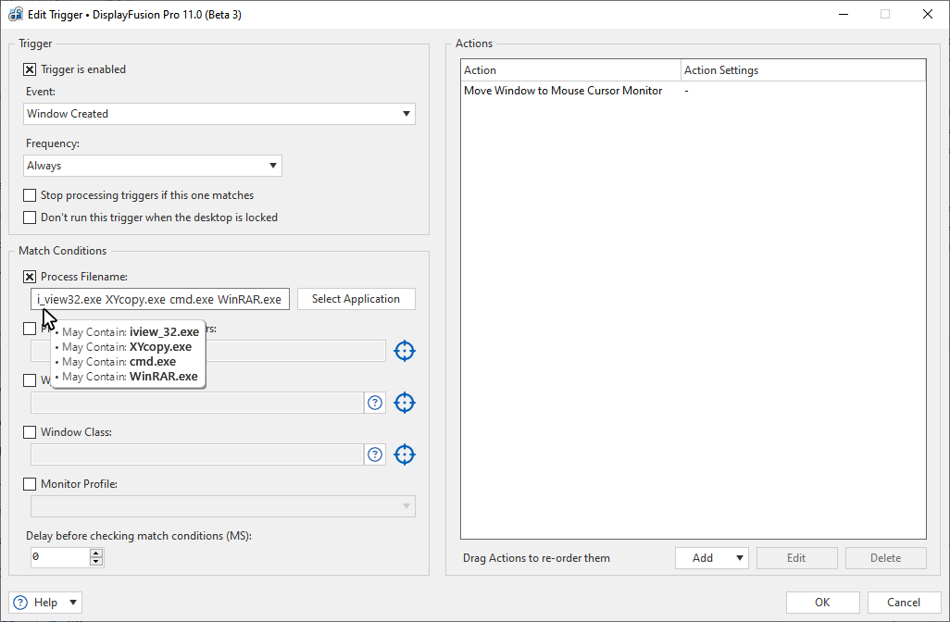The height and width of the screenshot is (622, 950).
Task: Enable the Window Class checkbox
Action: click(30, 432)
